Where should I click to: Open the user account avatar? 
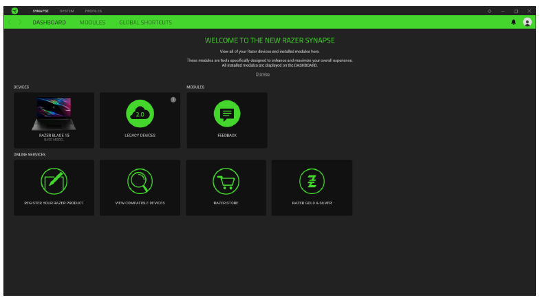(527, 22)
